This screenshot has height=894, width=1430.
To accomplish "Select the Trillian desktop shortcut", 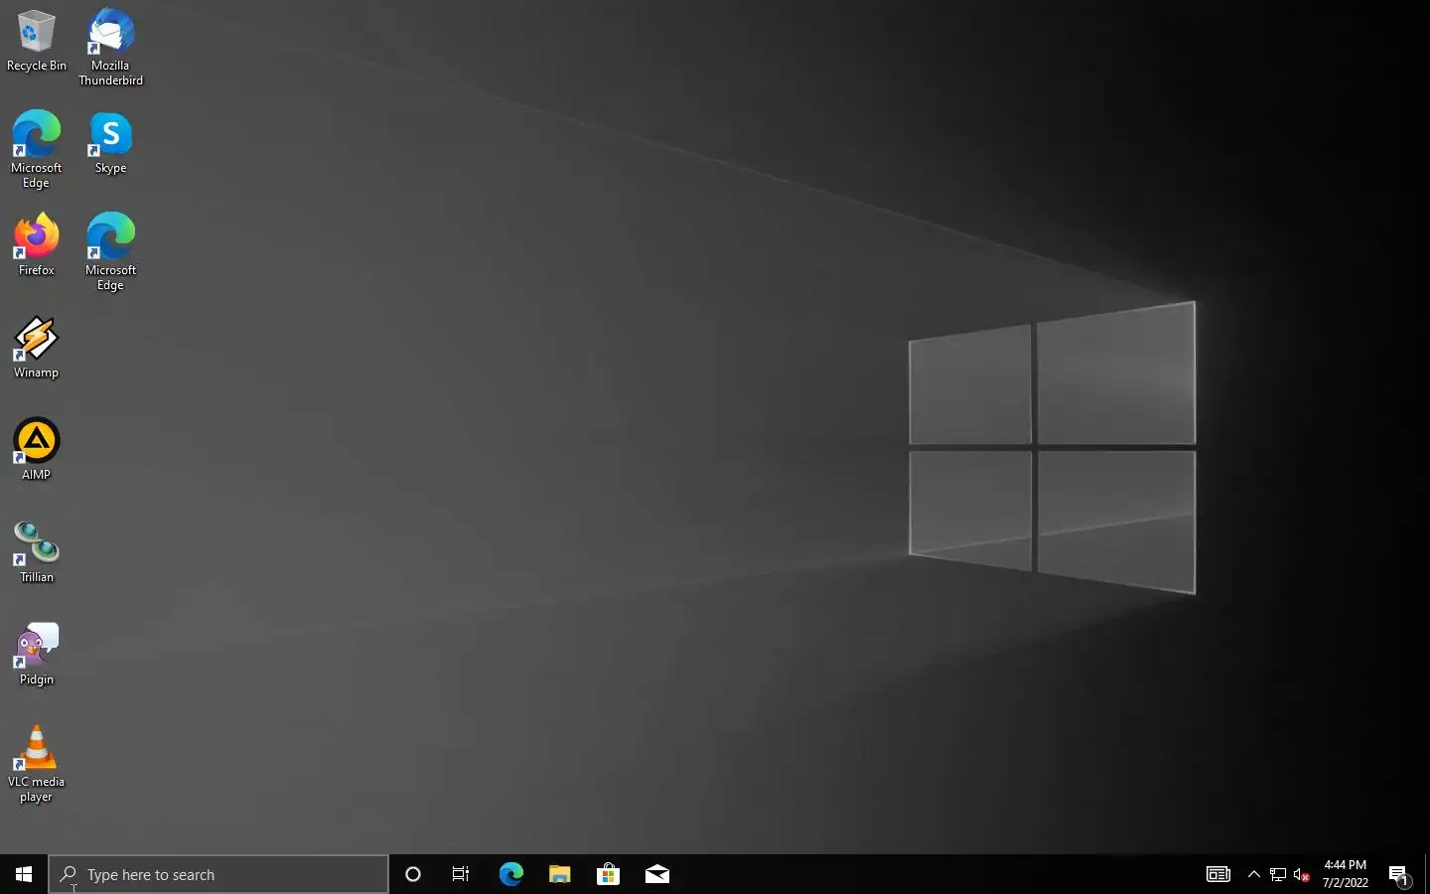I will pos(37,551).
